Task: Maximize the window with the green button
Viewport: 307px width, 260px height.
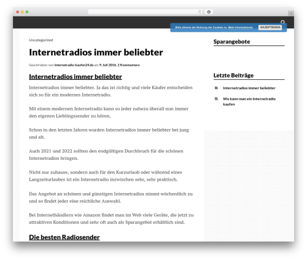Action: (27, 12)
